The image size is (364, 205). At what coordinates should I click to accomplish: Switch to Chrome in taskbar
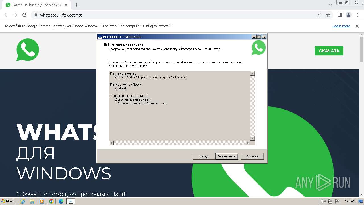pyautogui.click(x=51, y=201)
